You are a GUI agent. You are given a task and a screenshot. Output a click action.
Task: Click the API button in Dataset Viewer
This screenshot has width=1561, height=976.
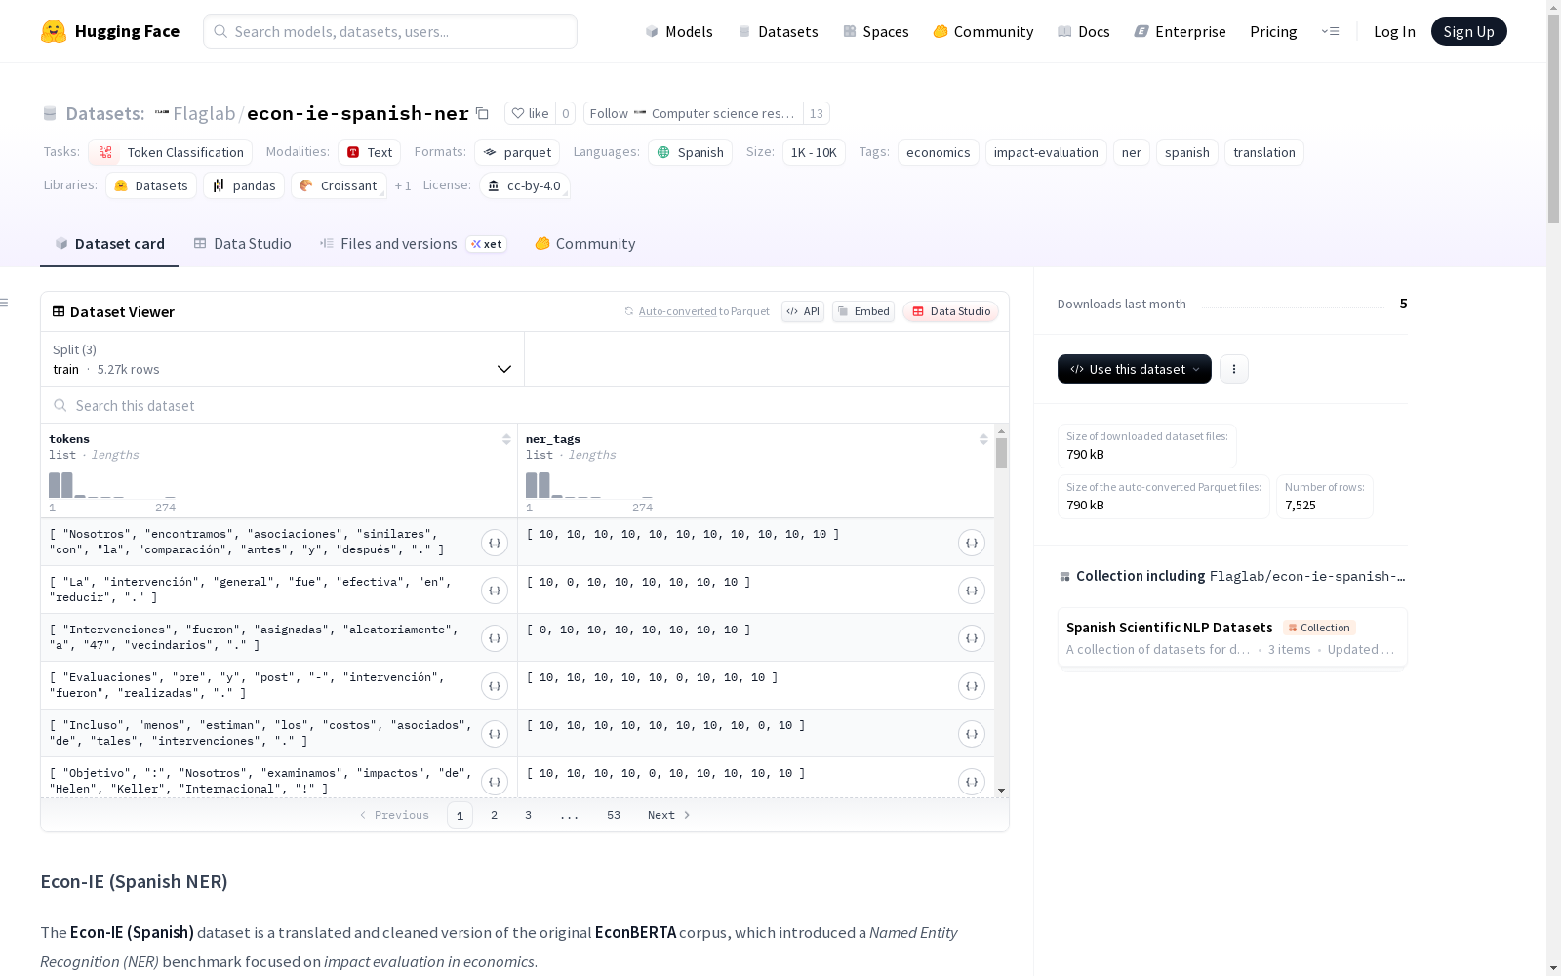click(x=803, y=311)
